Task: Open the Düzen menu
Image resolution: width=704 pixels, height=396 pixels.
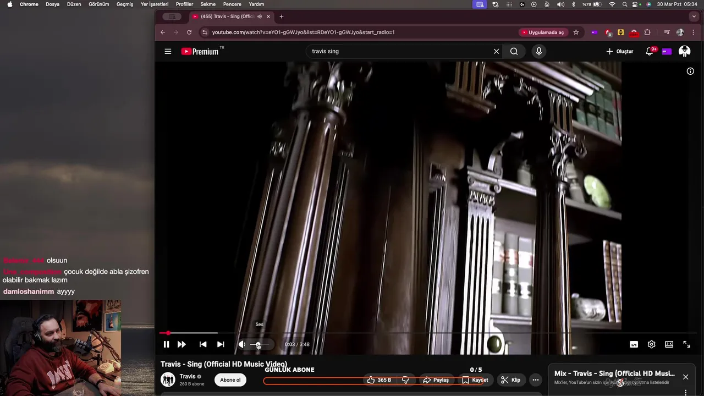Action: [x=74, y=4]
